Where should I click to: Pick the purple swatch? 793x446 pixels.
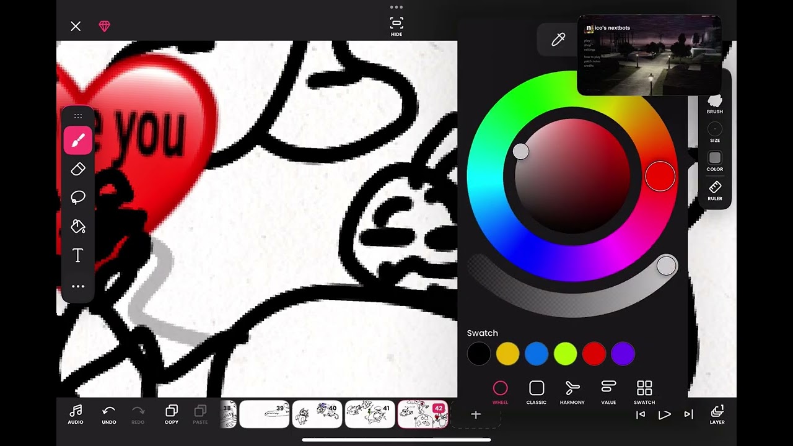623,354
